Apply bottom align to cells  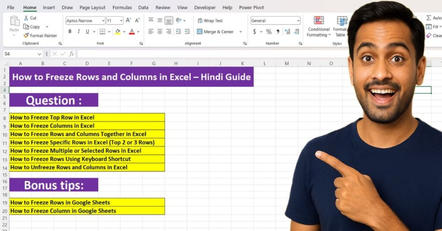click(x=169, y=21)
